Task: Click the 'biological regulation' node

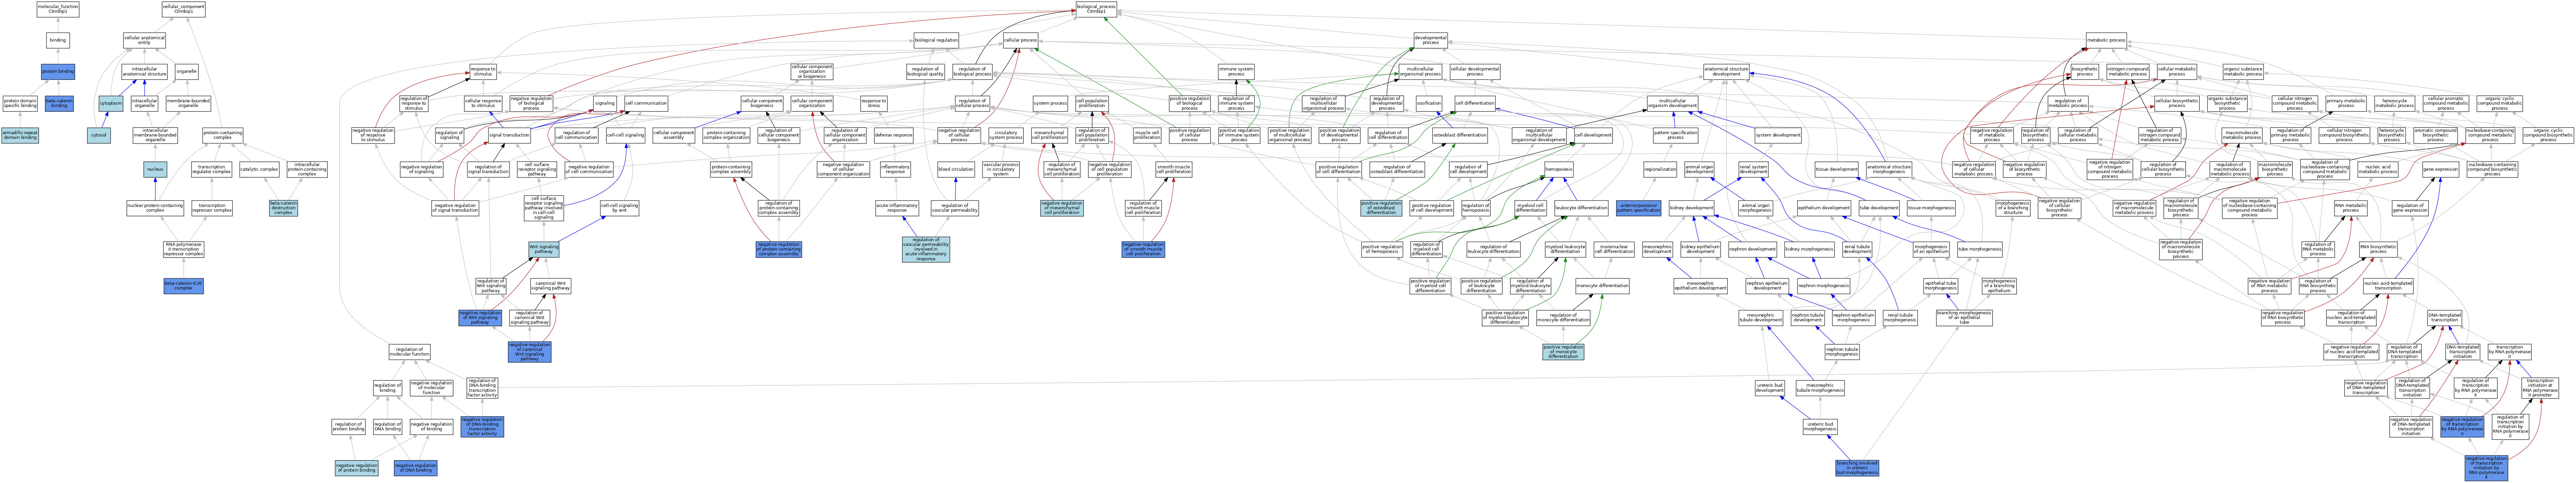Action: (x=936, y=40)
